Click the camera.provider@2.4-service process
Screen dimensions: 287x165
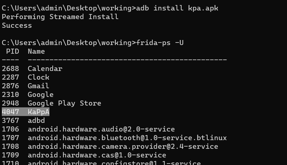pos(123,147)
